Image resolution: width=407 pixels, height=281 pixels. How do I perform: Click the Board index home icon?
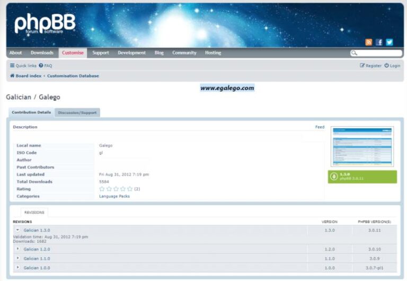(x=12, y=76)
